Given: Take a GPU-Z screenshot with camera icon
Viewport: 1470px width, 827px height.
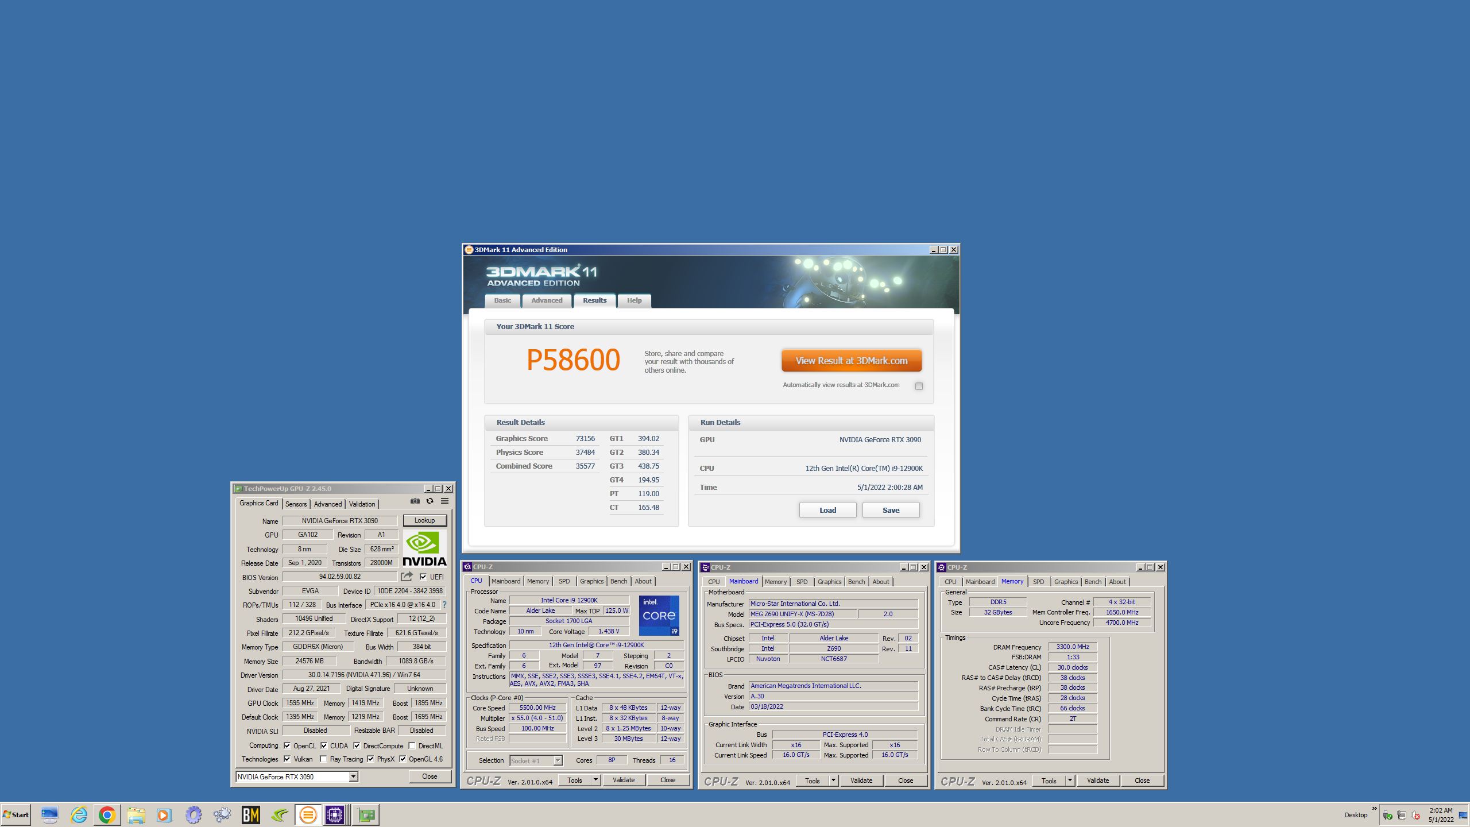Looking at the screenshot, I should [x=415, y=501].
